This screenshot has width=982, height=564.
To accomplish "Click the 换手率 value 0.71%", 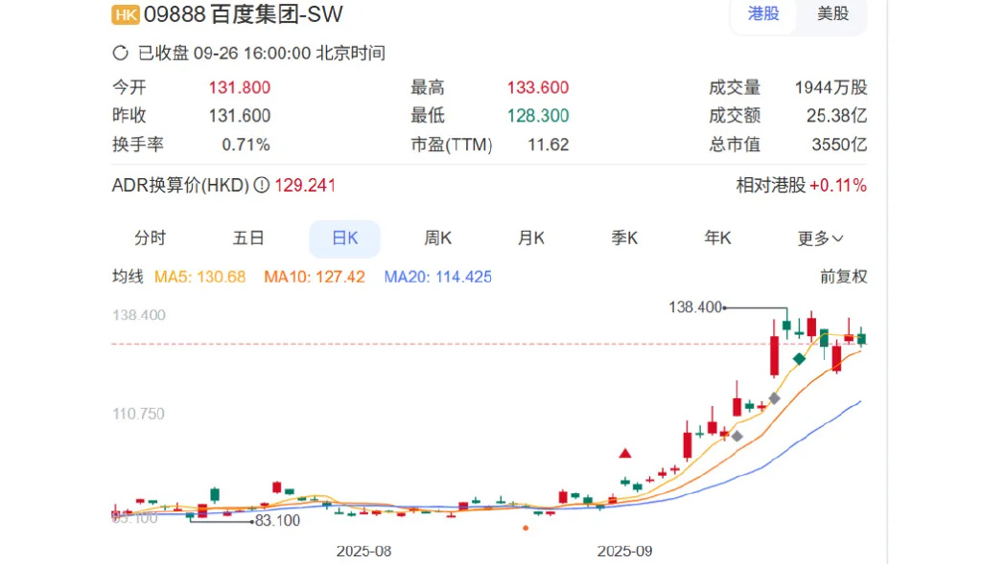I will point(245,145).
